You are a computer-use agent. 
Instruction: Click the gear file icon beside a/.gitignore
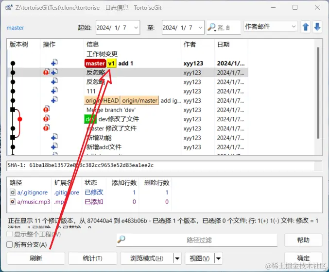pyautogui.click(x=13, y=192)
